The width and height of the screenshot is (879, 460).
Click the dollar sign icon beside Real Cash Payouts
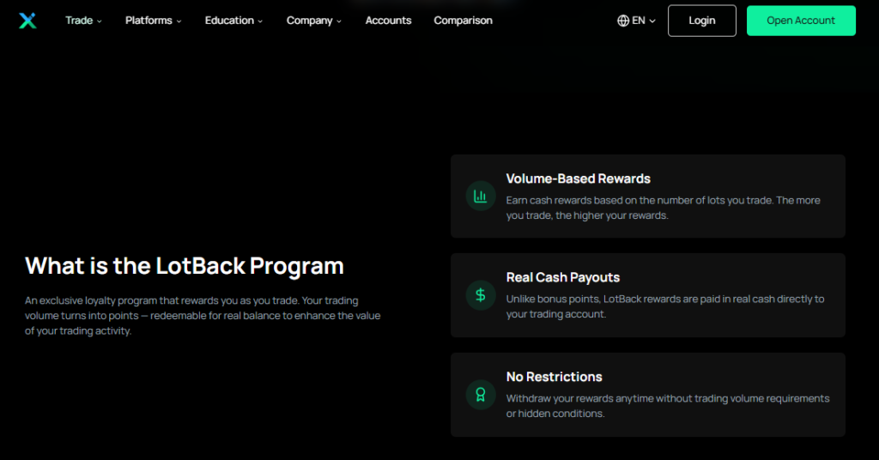(481, 295)
